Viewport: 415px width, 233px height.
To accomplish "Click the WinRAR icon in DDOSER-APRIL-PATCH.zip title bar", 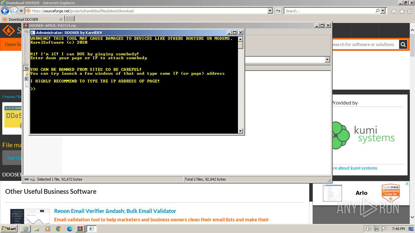I will (26, 26).
